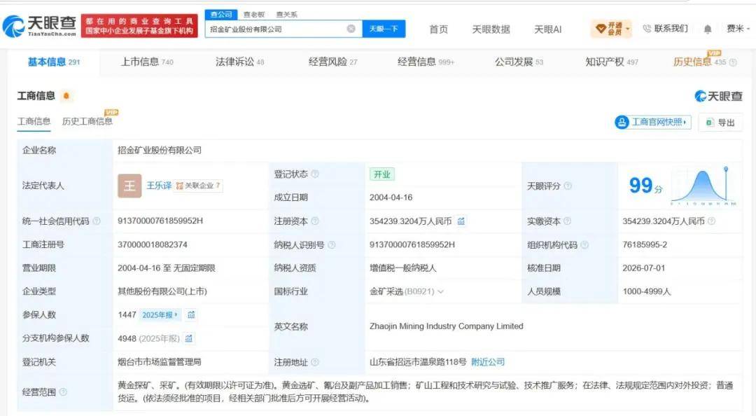Go to the 首页 home link

click(438, 29)
